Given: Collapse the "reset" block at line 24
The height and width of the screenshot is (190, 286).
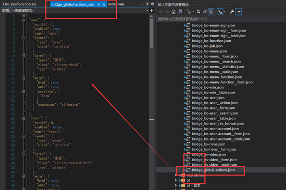Looking at the screenshot, I should tap(24, 118).
